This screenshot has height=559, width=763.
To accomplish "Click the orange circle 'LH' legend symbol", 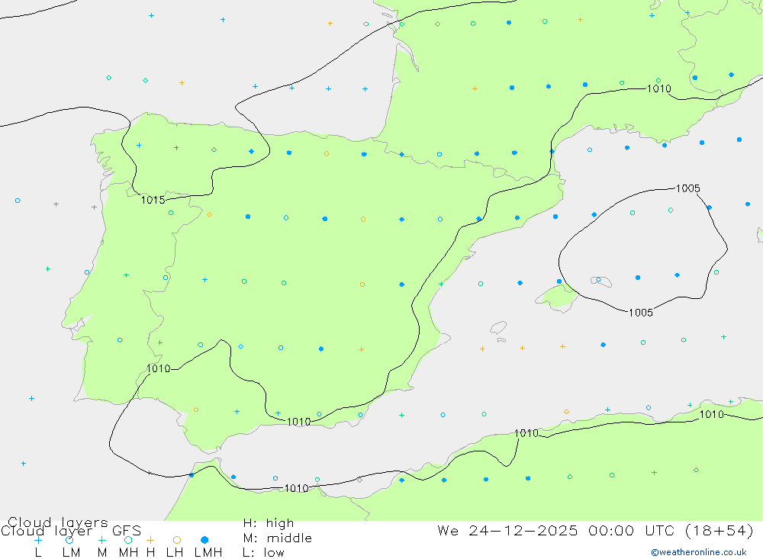I will [x=177, y=540].
